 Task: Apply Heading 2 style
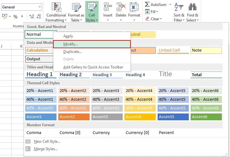(74, 75)
